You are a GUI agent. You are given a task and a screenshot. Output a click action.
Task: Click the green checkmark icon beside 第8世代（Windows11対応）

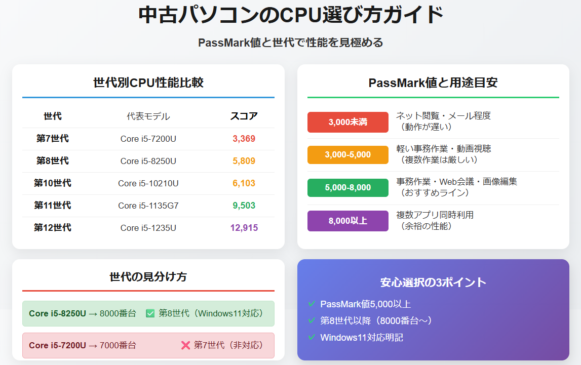(x=150, y=313)
